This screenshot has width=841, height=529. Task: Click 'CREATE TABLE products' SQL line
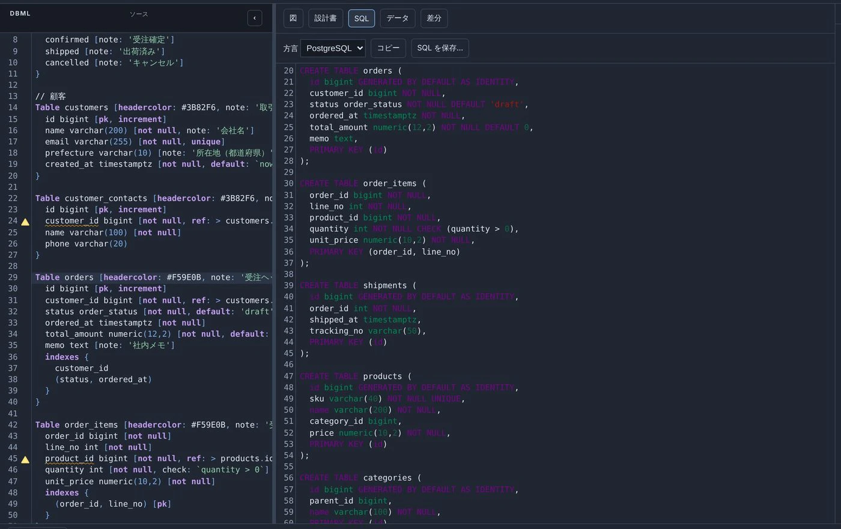356,376
